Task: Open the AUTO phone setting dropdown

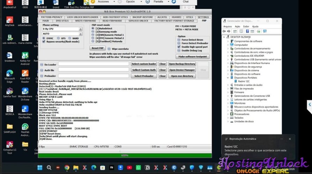Action: [62, 34]
